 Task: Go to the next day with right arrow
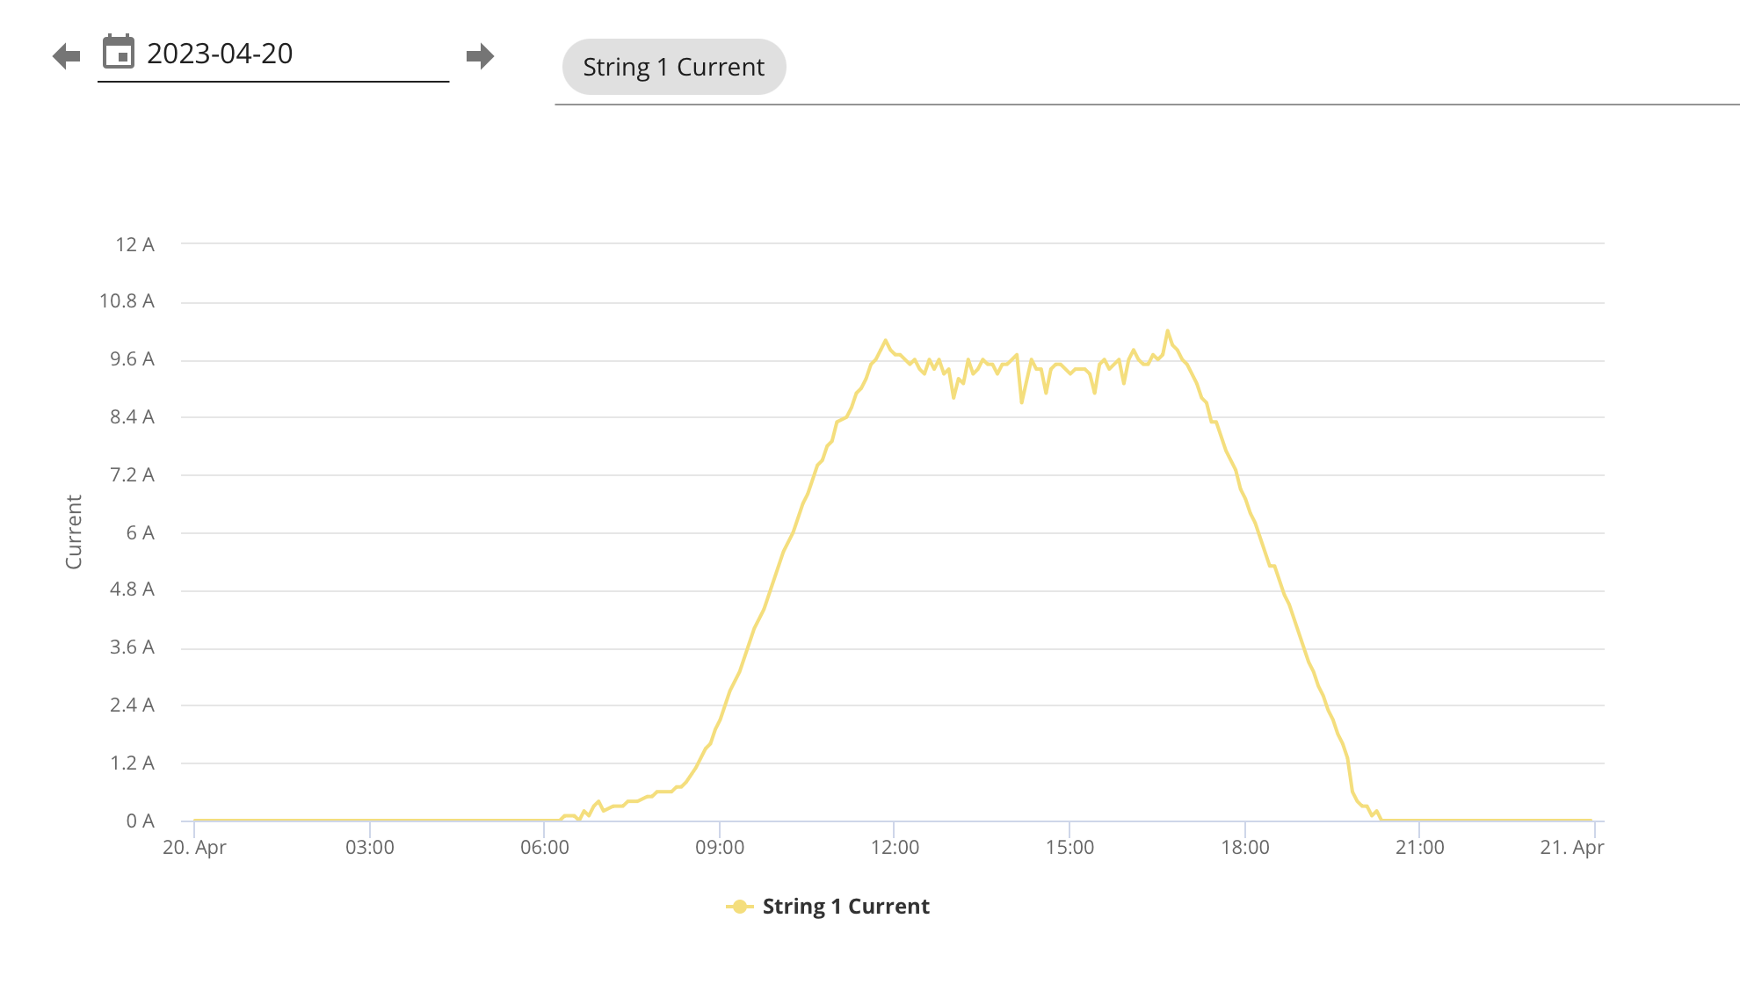click(480, 56)
